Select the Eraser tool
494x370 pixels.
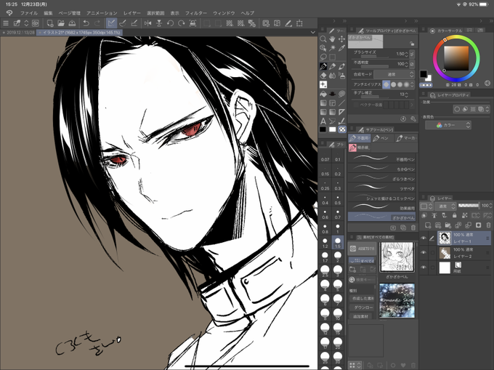323,76
